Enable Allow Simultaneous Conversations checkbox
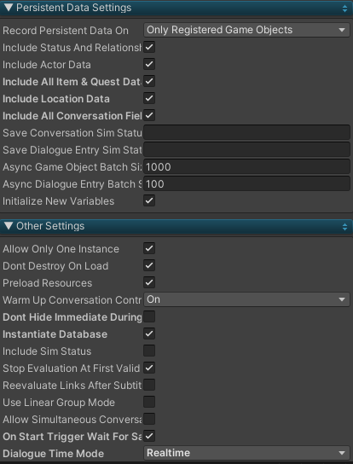 (149, 419)
